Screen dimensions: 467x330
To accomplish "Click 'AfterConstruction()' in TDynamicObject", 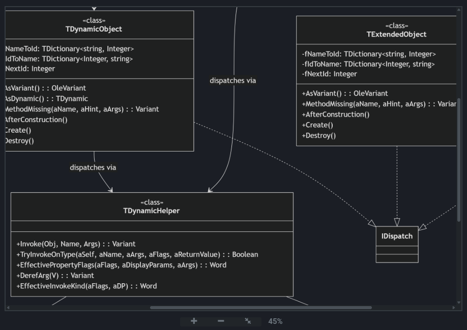I will coord(36,120).
